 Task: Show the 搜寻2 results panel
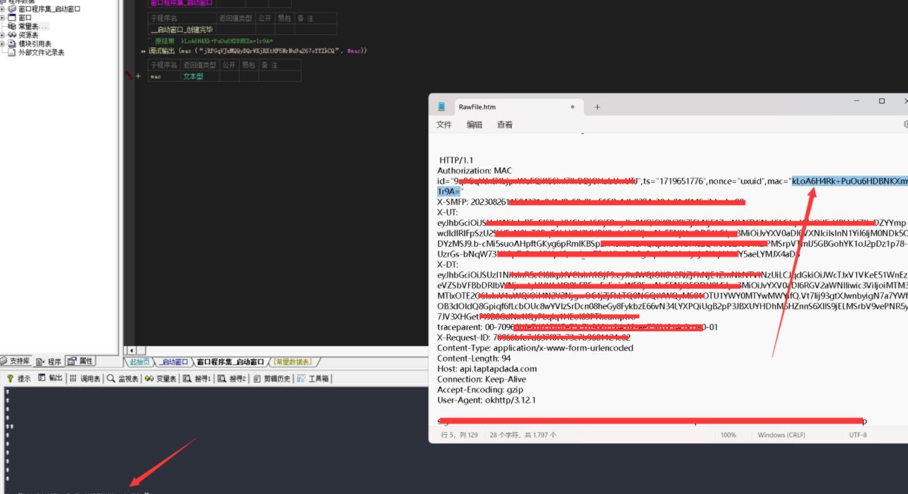[232, 379]
